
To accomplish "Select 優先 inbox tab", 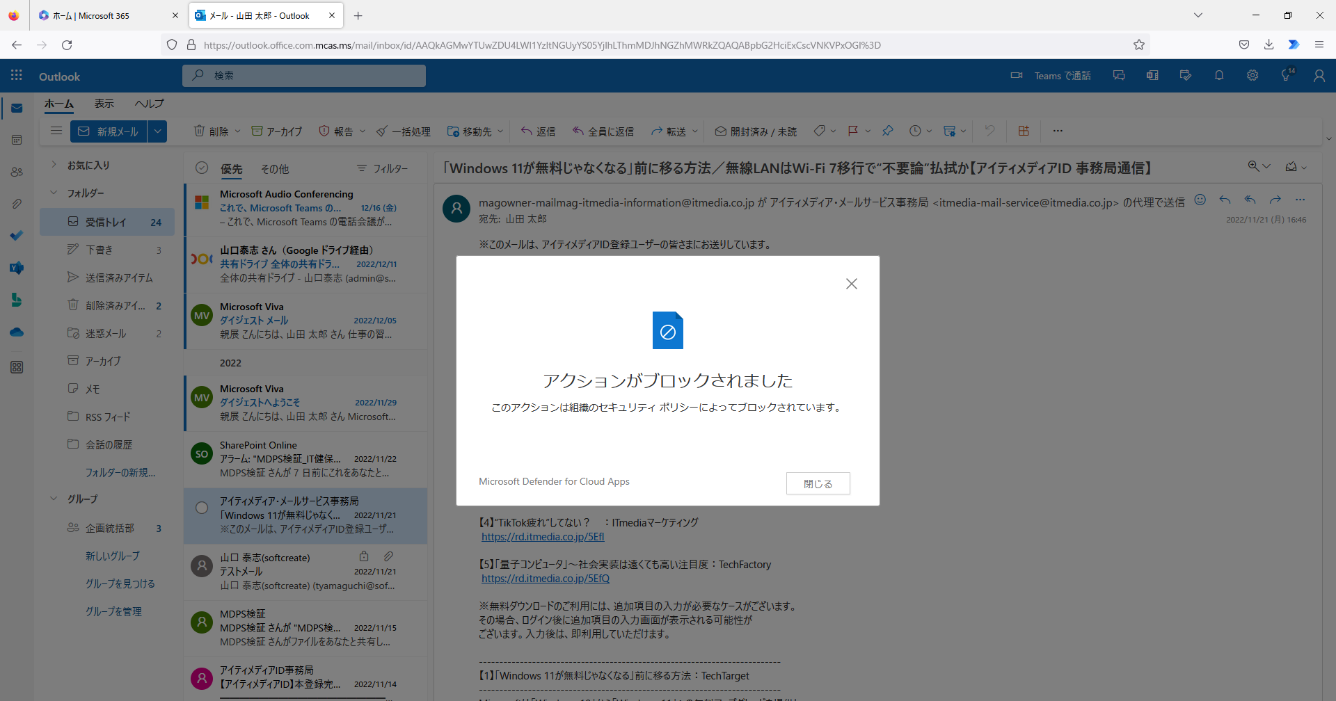I will coord(232,168).
